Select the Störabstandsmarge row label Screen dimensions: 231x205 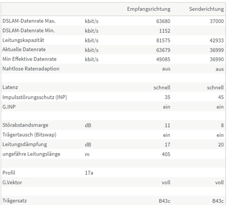coord(25,125)
